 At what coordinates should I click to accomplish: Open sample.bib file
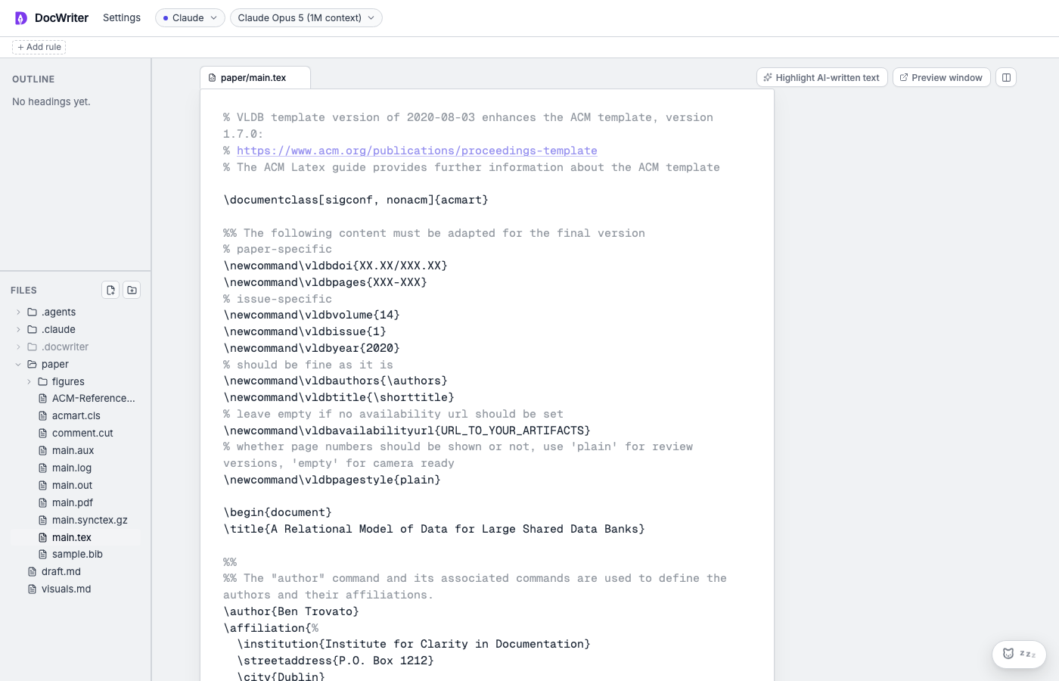[77, 554]
